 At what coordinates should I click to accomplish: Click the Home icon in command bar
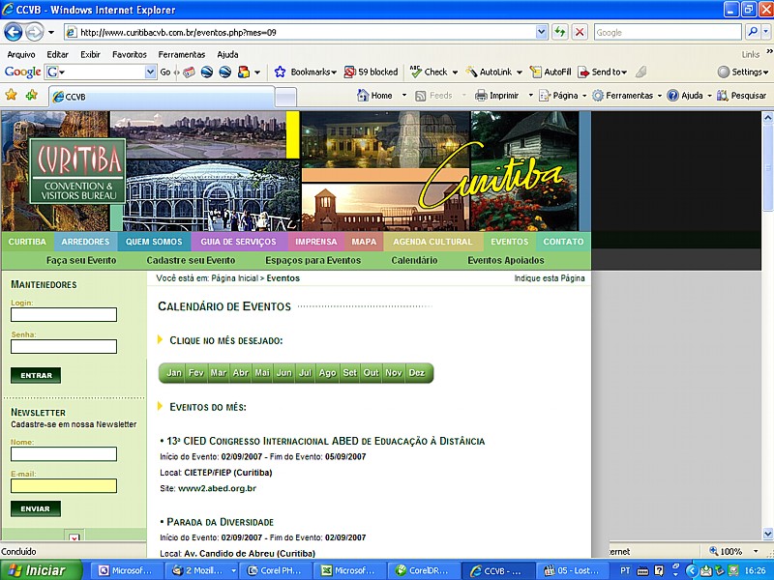(364, 96)
